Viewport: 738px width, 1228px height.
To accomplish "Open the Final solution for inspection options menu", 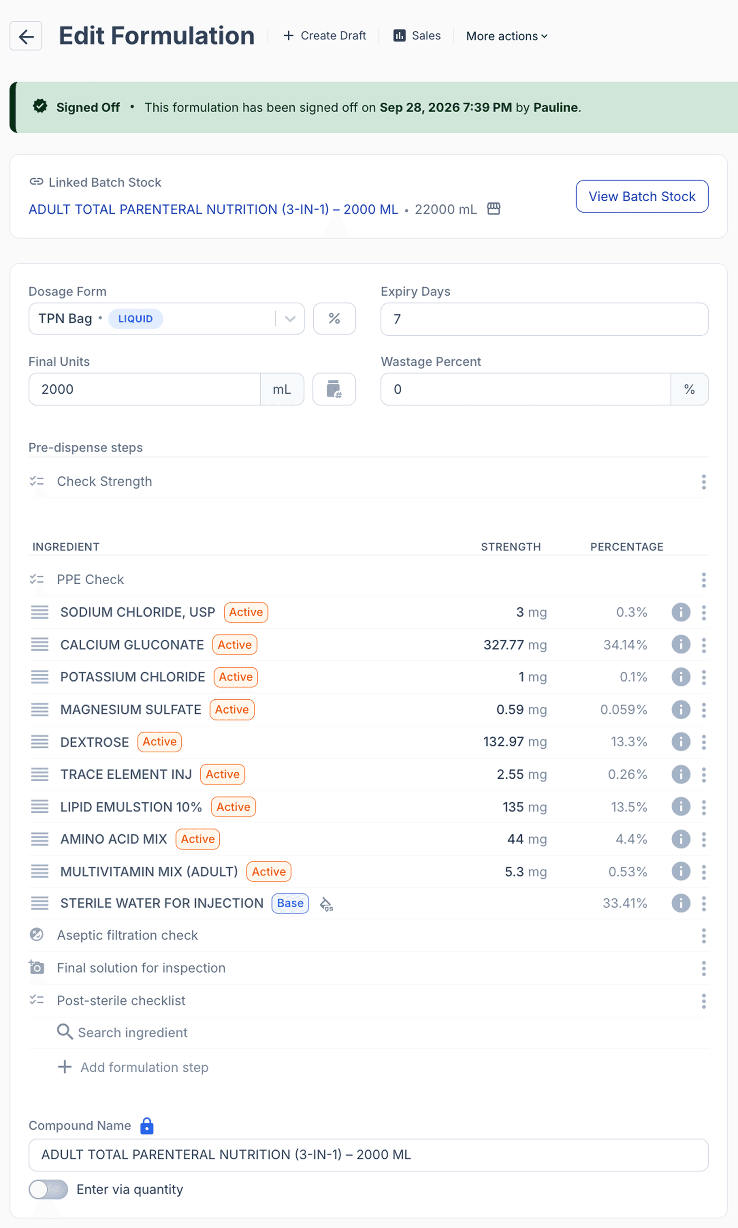I will click(x=704, y=968).
